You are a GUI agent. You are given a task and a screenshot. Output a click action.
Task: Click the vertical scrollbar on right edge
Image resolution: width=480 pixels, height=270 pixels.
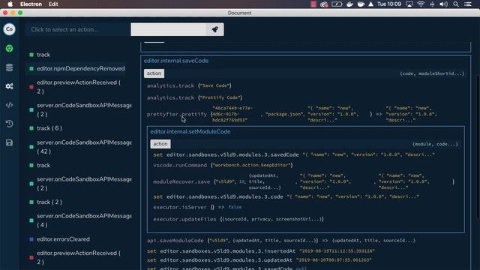pos(478,147)
